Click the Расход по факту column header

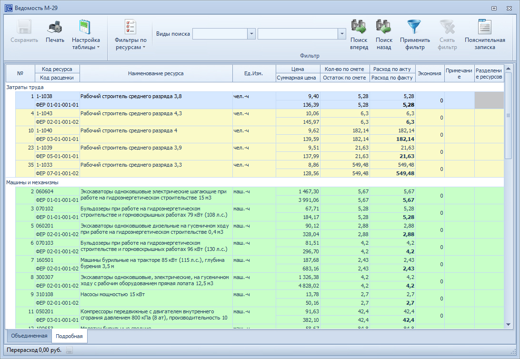click(x=392, y=78)
